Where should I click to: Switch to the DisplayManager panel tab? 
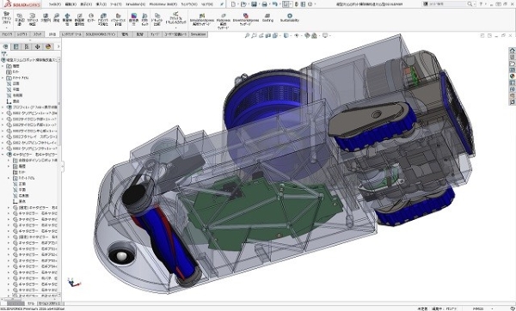[48, 46]
